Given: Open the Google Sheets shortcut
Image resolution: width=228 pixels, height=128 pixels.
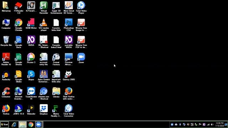Looking at the screenshot, I should [x=19, y=59].
